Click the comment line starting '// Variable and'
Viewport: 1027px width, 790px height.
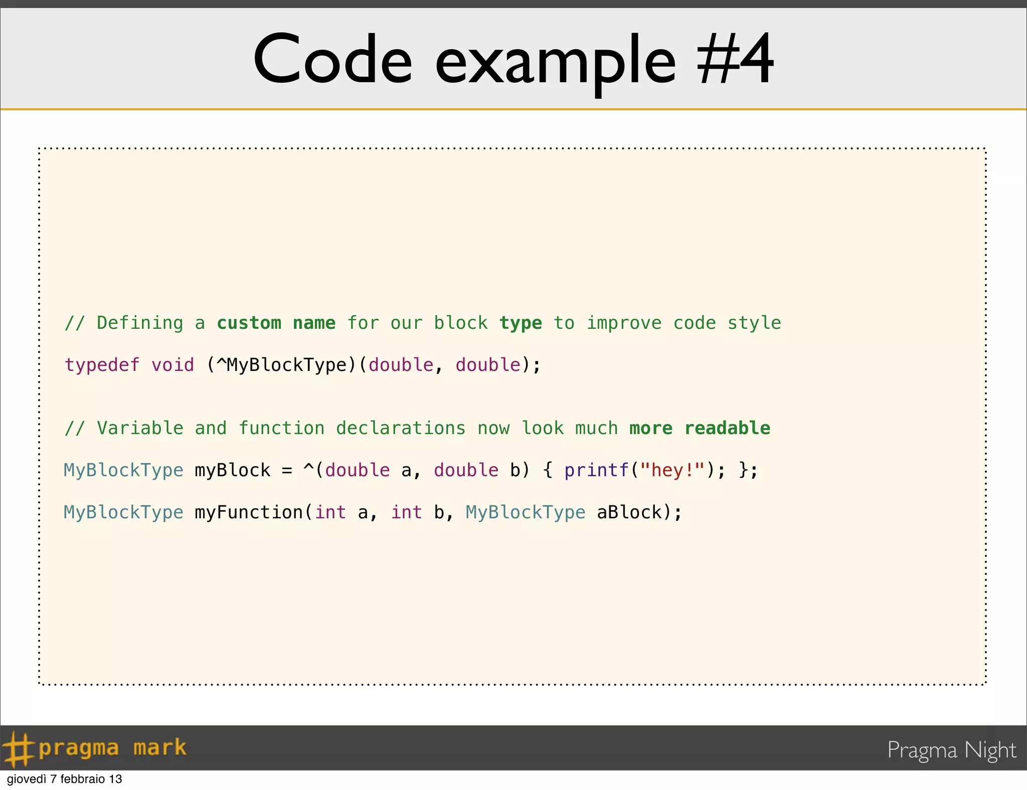417,429
